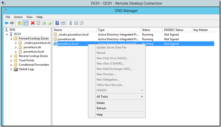Click the New Record toolbar icon
This screenshot has width=221, height=127.
81,23
